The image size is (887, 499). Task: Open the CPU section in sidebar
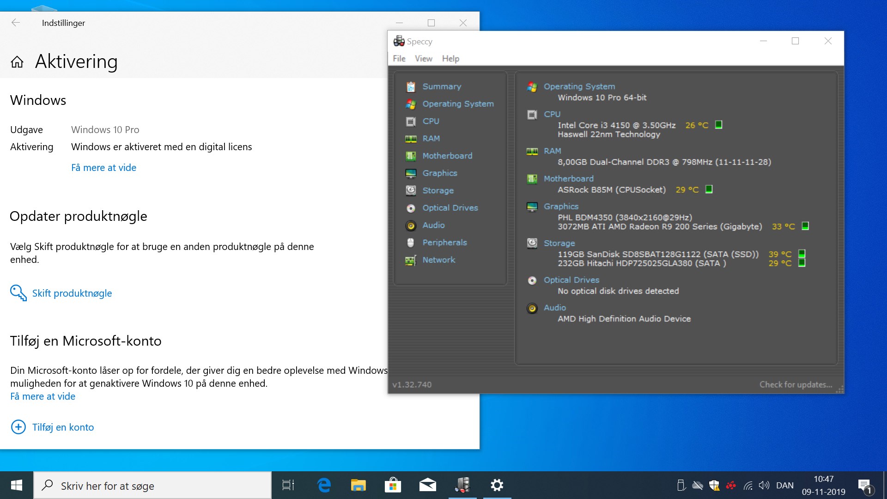pos(431,121)
